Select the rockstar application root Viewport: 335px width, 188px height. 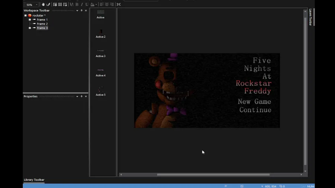click(39, 15)
